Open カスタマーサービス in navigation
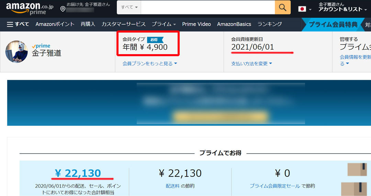Viewport: 371px width, 196px height. (124, 24)
